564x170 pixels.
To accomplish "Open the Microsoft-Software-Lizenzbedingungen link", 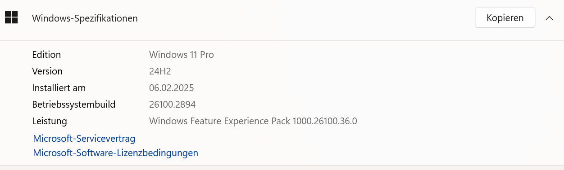I will (x=116, y=153).
